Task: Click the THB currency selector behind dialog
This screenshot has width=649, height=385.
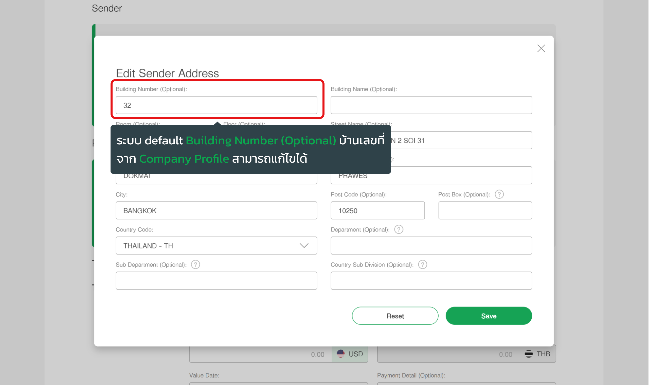Action: click(537, 354)
